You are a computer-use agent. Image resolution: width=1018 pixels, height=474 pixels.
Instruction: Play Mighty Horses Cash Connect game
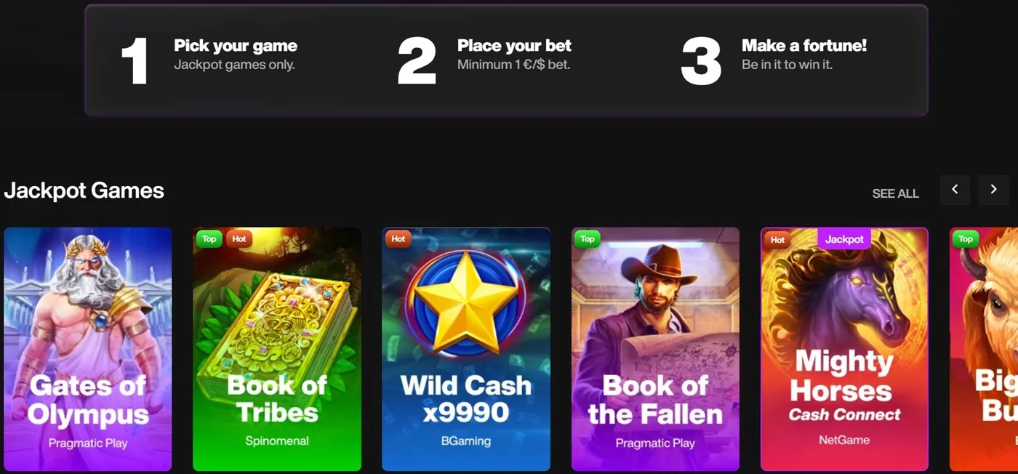(x=844, y=349)
